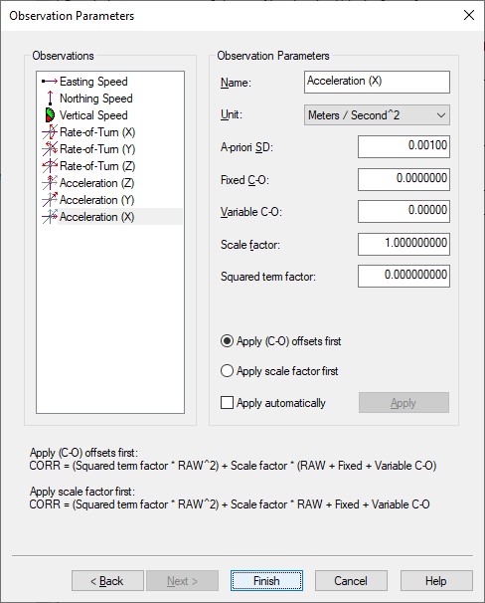The height and width of the screenshot is (603, 485).
Task: Select Rate-of-Turn (Y) label in list
Action: click(x=97, y=149)
